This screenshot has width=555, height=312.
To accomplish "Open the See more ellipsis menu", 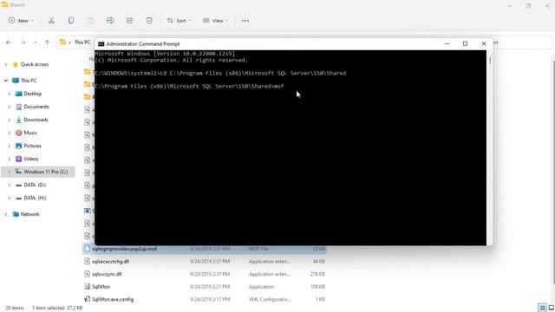I will click(245, 21).
